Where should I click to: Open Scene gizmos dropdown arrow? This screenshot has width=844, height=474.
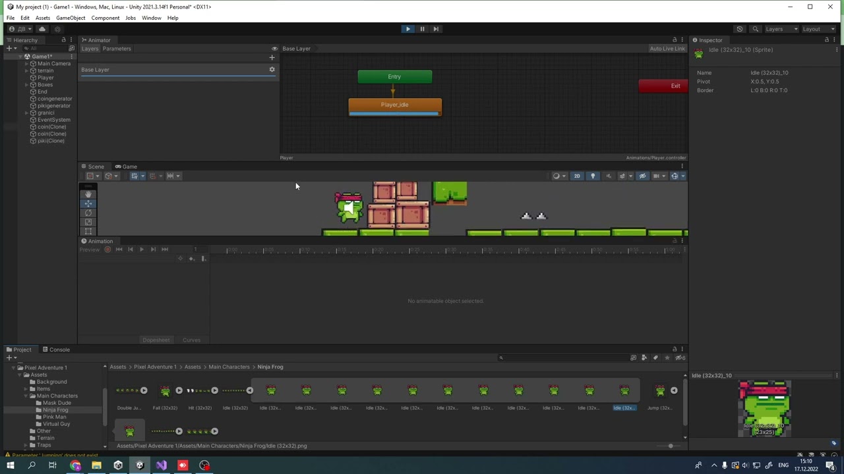pyautogui.click(x=682, y=176)
